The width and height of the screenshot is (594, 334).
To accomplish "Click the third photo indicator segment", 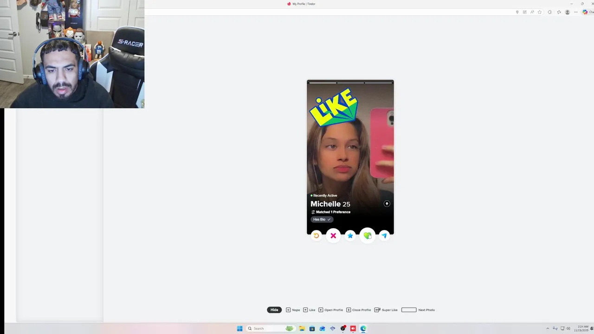I will (378, 83).
